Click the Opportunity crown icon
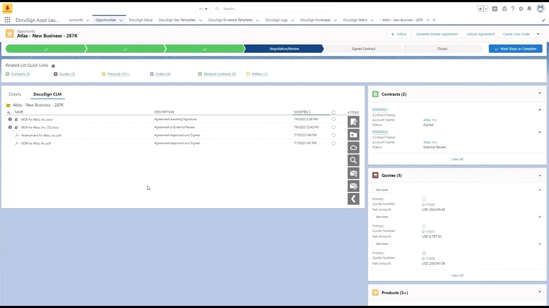 tap(9, 33)
